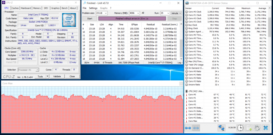Viewport: 273px width, 135px height.
Task: Open HWiNFO remote network monitoring icon
Action: pos(221,128)
